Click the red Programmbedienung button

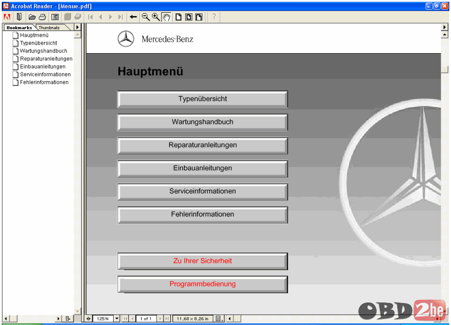[x=202, y=284]
